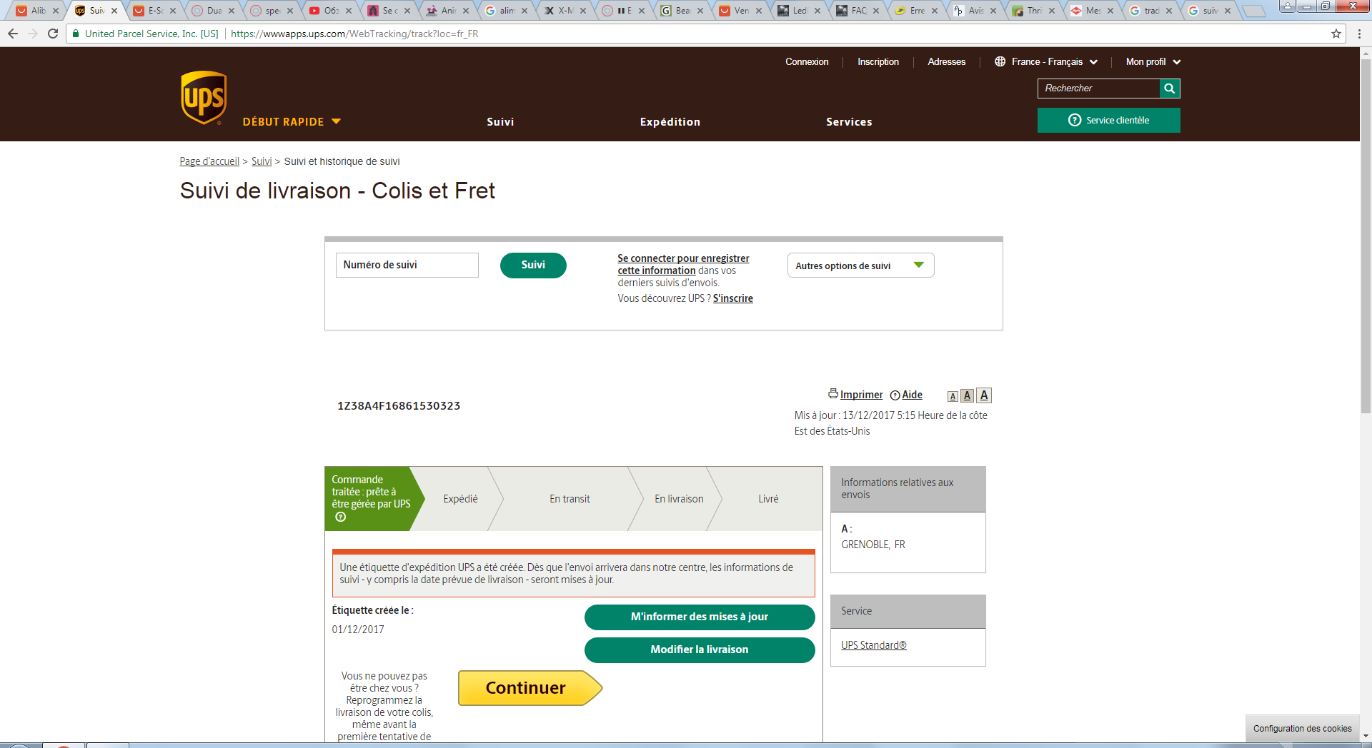
Task: Bookmark page with star icon
Action: click(1336, 34)
